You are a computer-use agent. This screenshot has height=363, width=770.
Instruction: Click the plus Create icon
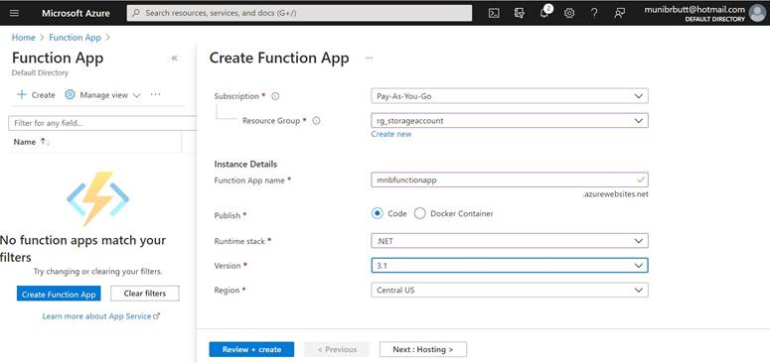22,94
